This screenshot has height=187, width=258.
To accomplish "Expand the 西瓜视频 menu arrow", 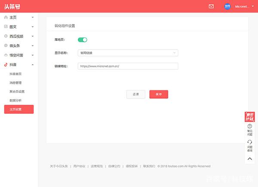I will tap(33, 36).
